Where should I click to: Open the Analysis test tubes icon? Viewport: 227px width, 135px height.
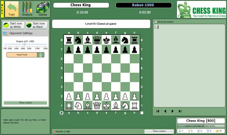(27, 7)
